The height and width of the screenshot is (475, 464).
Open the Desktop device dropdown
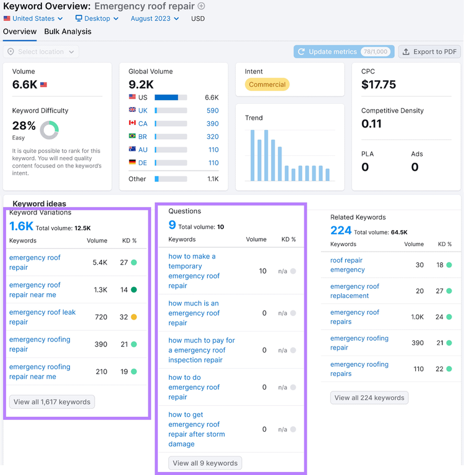tap(97, 19)
